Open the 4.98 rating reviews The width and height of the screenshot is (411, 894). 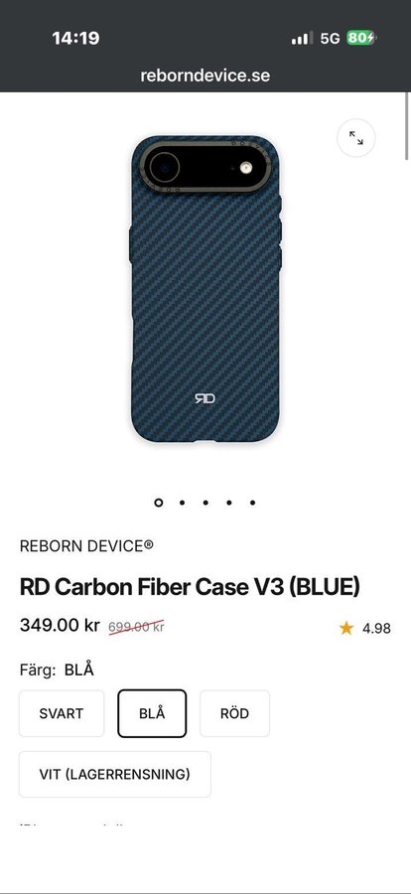pos(377,629)
